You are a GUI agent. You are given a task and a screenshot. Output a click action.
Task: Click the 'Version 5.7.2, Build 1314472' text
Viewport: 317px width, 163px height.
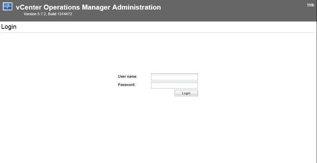(x=48, y=14)
